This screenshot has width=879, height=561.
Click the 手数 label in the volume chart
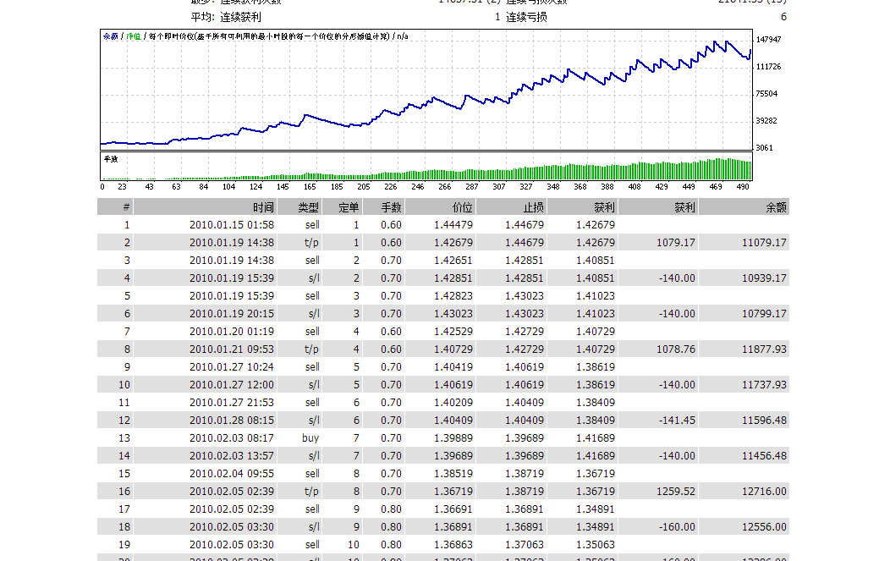[110, 159]
